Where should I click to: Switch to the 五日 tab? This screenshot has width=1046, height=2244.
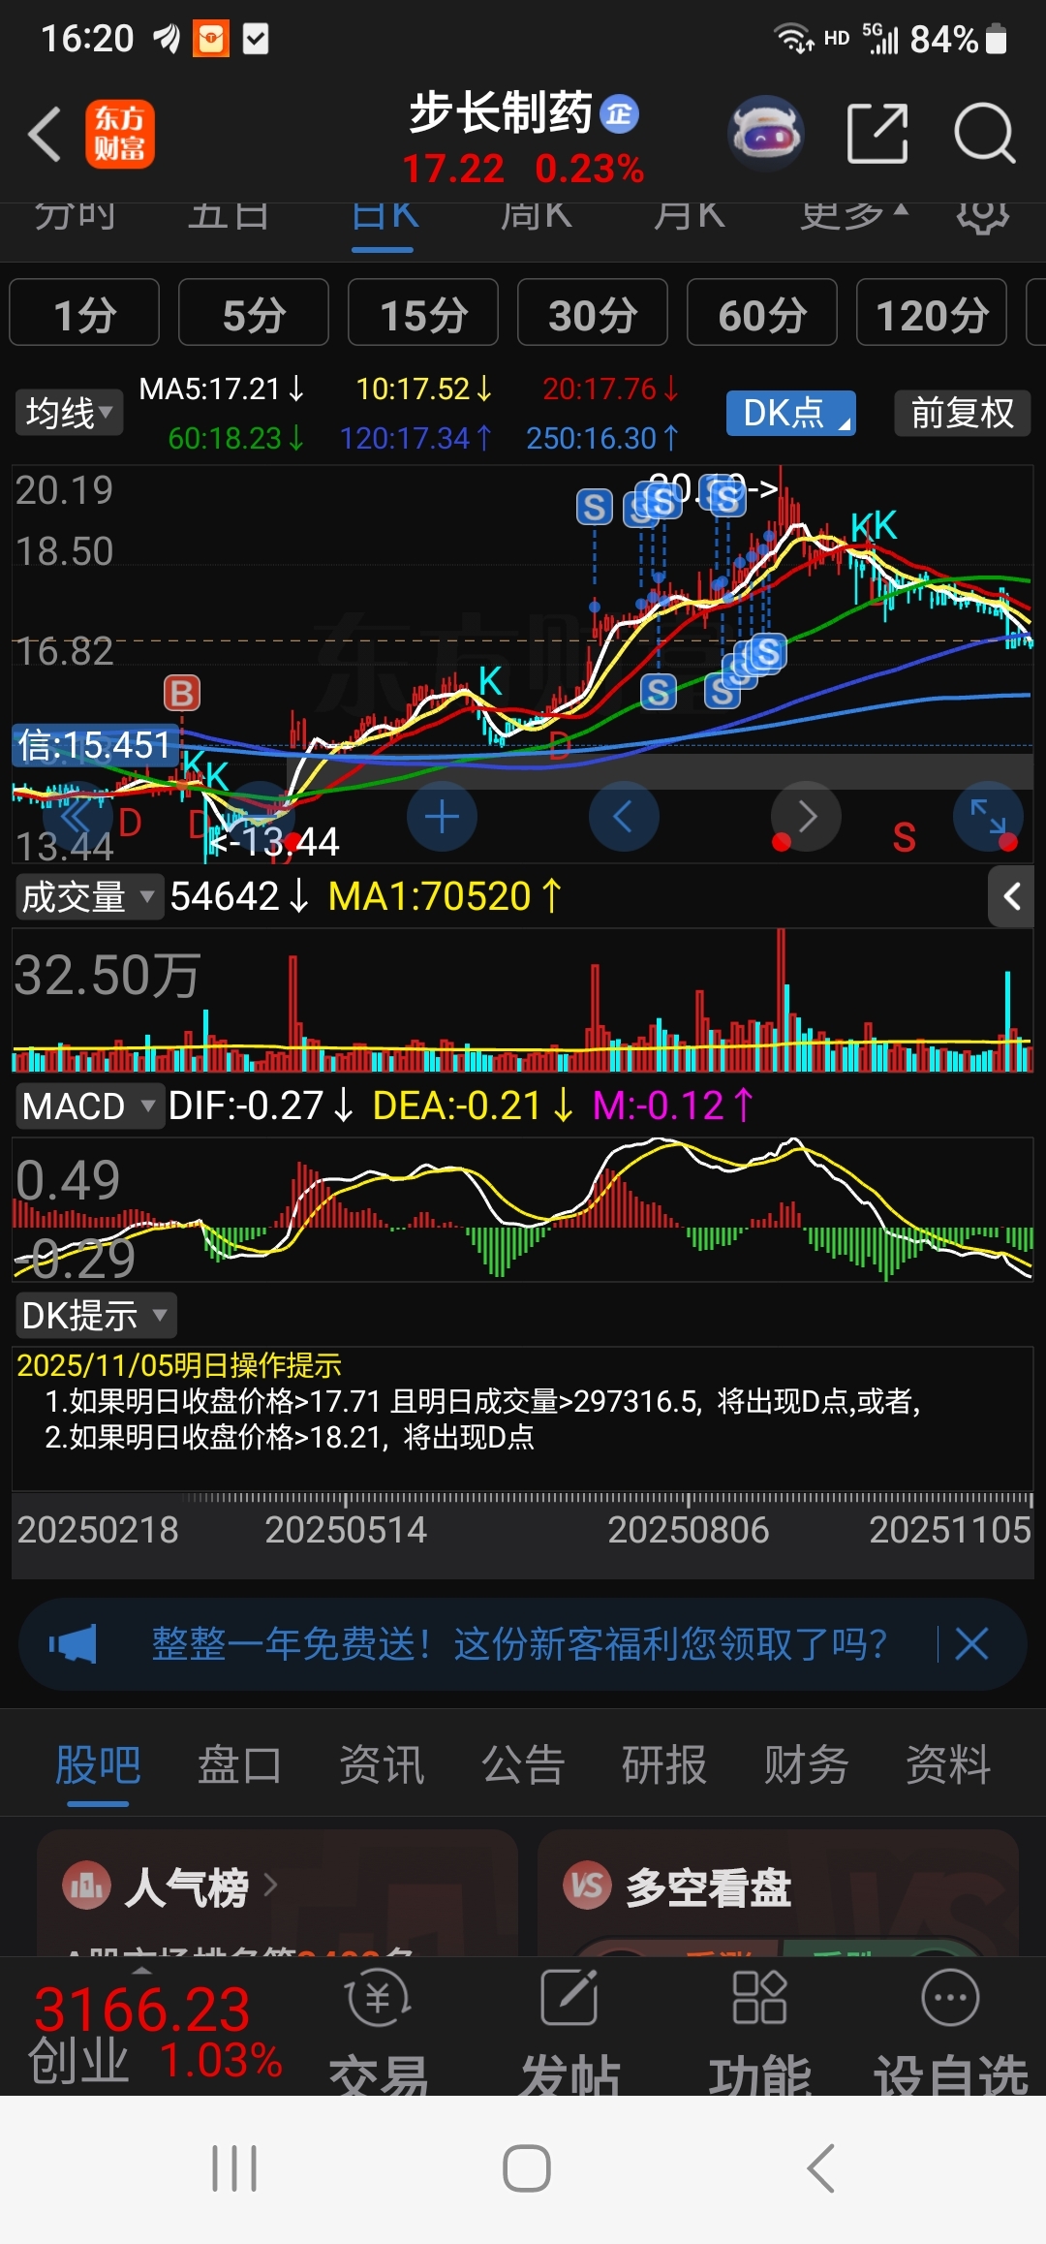click(229, 215)
